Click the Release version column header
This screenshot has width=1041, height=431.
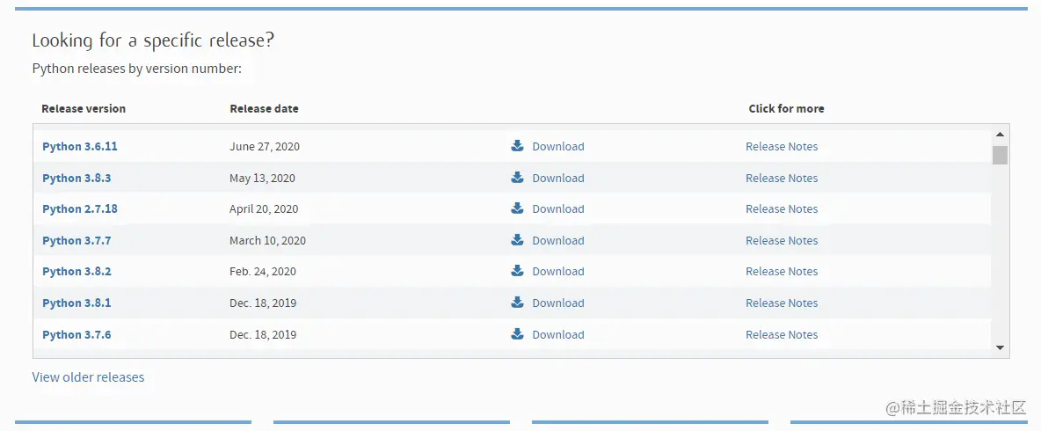click(x=84, y=108)
